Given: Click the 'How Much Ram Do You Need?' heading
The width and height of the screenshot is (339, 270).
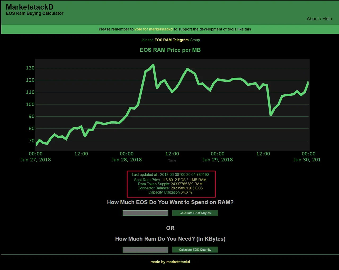Looking at the screenshot, I should (x=170, y=239).
